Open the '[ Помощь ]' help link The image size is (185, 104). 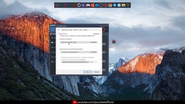tap(96, 34)
